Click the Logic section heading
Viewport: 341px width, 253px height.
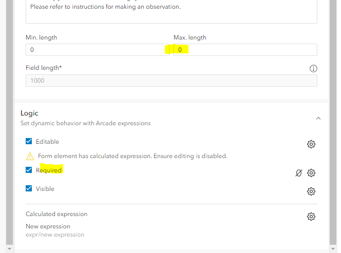(x=29, y=113)
